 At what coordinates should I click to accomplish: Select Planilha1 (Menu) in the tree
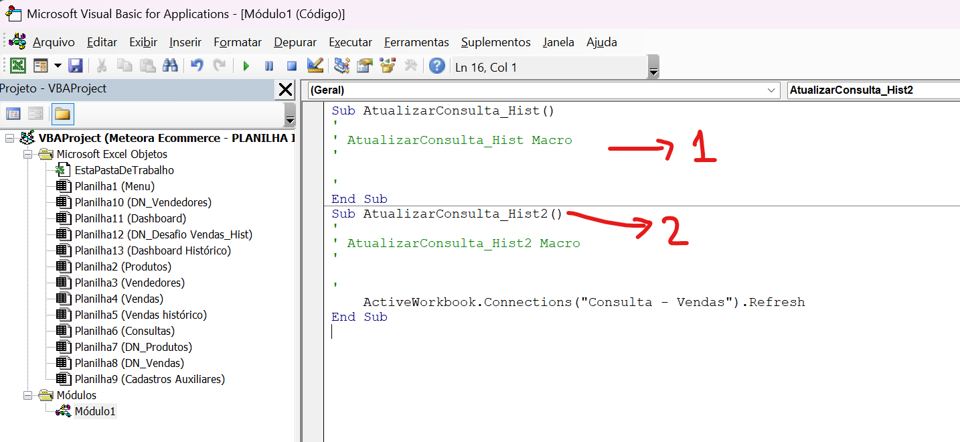(114, 186)
